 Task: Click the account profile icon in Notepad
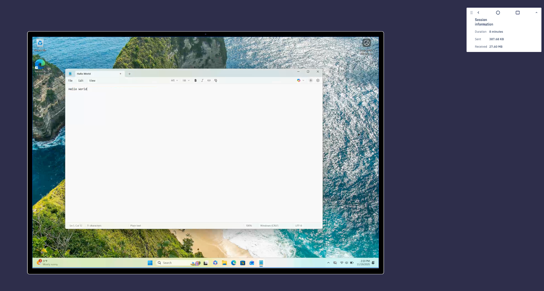pos(311,81)
